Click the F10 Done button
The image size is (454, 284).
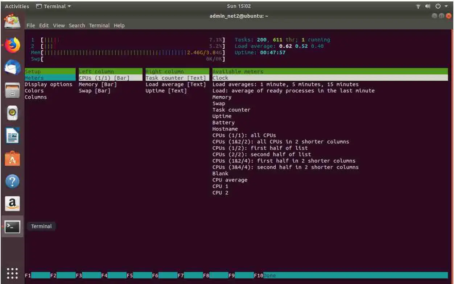265,276
